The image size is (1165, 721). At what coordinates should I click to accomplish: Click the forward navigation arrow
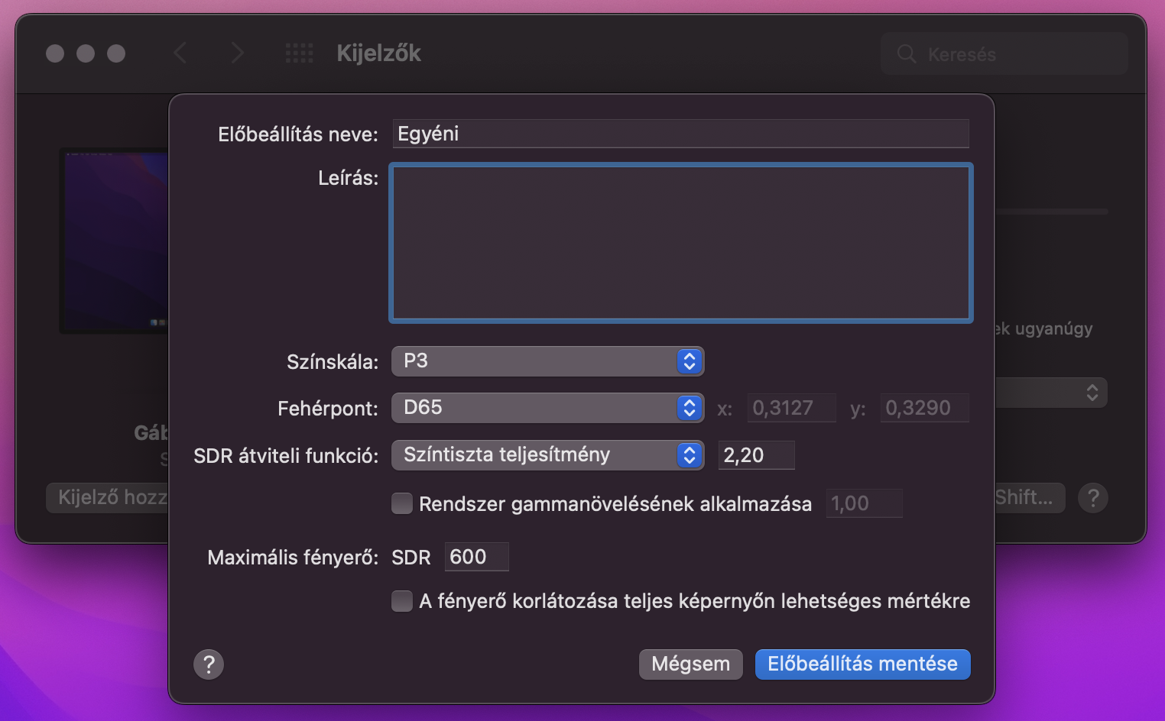237,53
